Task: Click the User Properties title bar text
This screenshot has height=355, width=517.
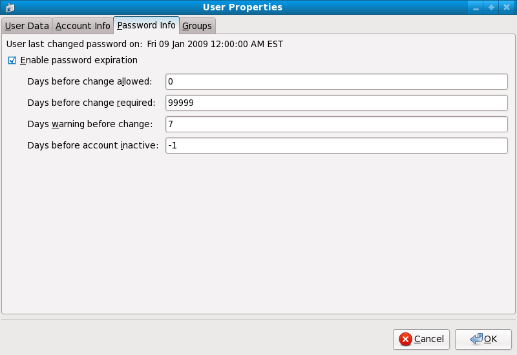Action: click(x=242, y=8)
